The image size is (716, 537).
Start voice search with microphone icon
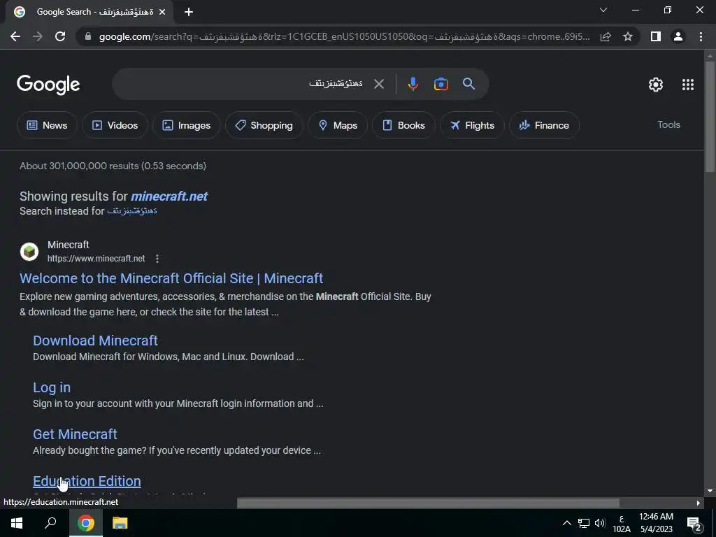(x=413, y=84)
